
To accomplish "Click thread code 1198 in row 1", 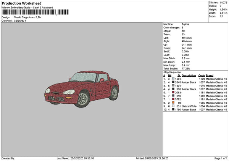I will tap(202, 79).
